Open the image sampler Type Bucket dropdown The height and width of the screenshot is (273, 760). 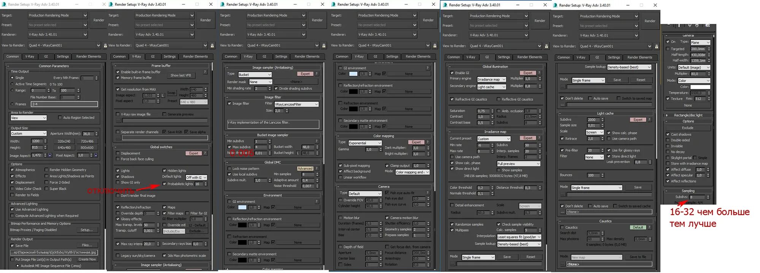(x=255, y=75)
